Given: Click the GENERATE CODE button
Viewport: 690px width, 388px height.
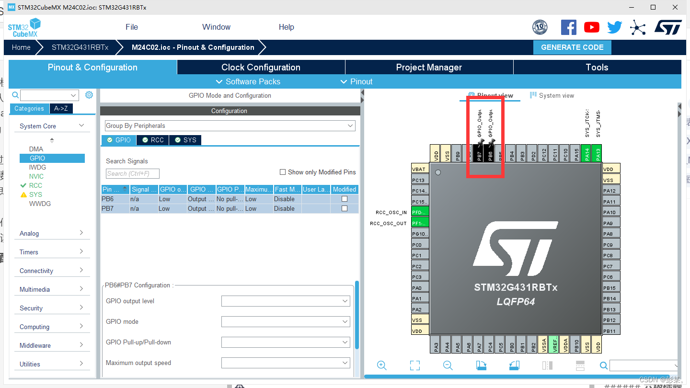Looking at the screenshot, I should 572,47.
